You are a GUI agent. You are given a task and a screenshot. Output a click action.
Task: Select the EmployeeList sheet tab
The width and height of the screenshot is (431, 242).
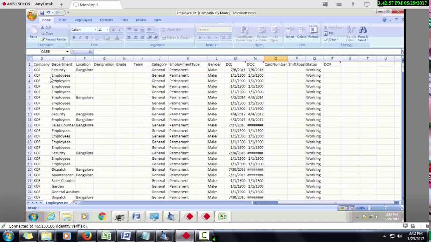click(57, 203)
